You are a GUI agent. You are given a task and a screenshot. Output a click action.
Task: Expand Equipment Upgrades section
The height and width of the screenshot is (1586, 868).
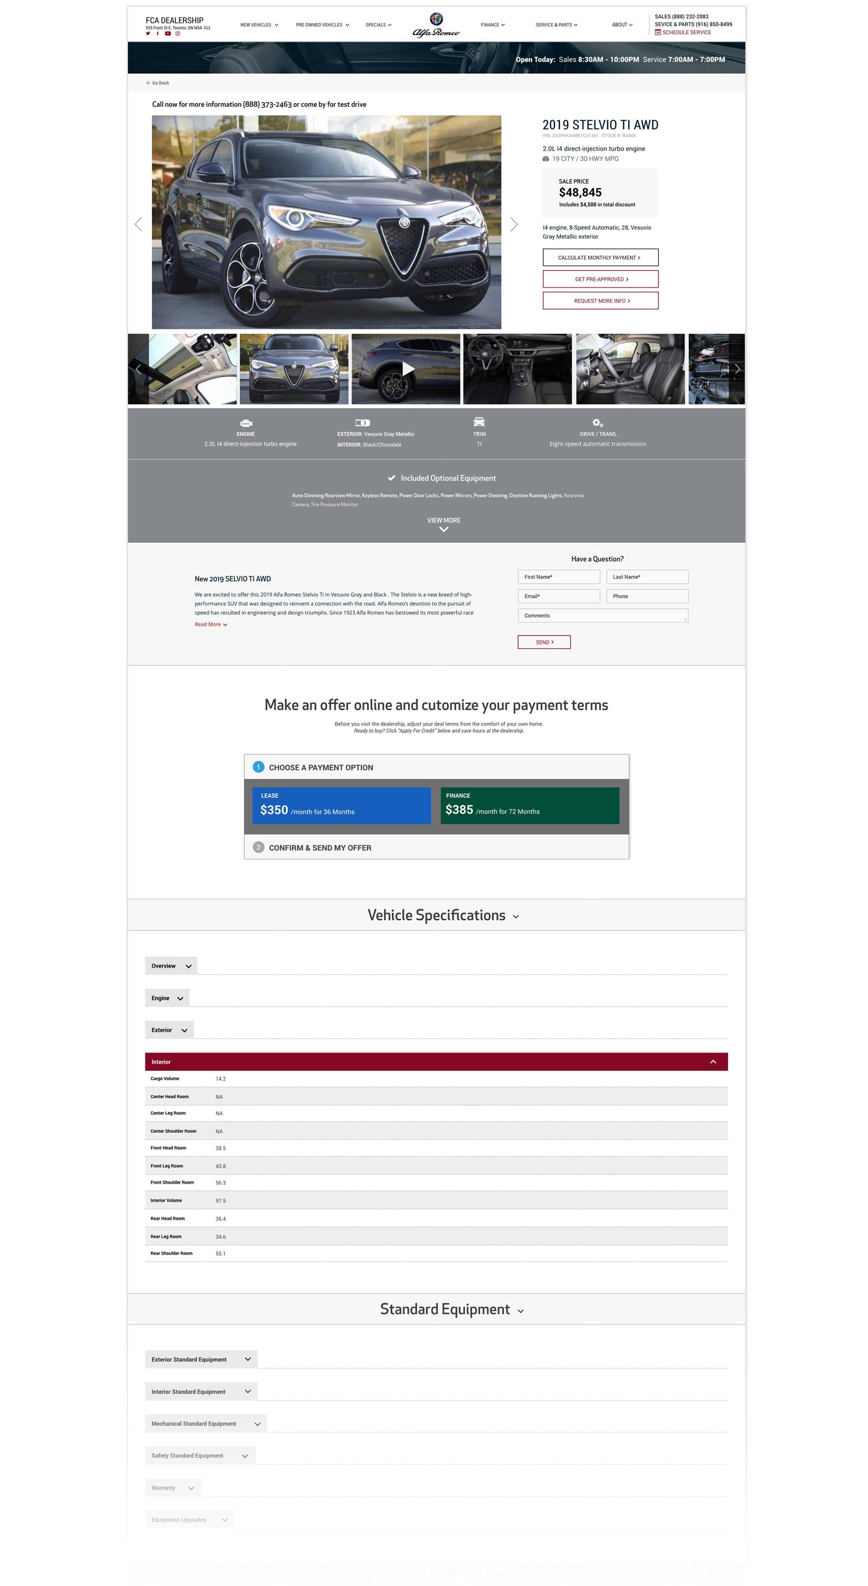pyautogui.click(x=189, y=1519)
